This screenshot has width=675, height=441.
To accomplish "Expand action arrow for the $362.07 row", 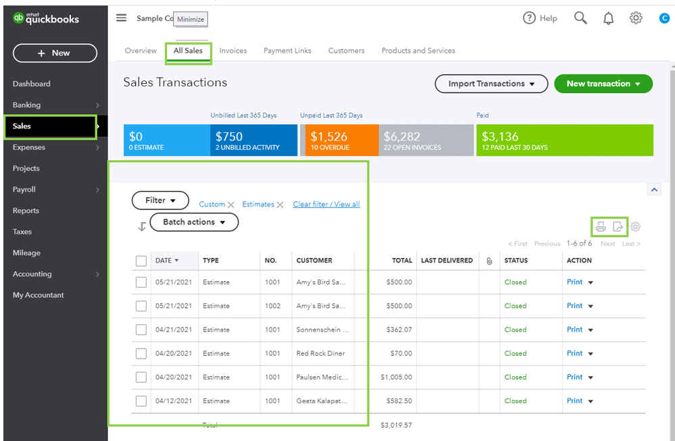I will coord(591,330).
